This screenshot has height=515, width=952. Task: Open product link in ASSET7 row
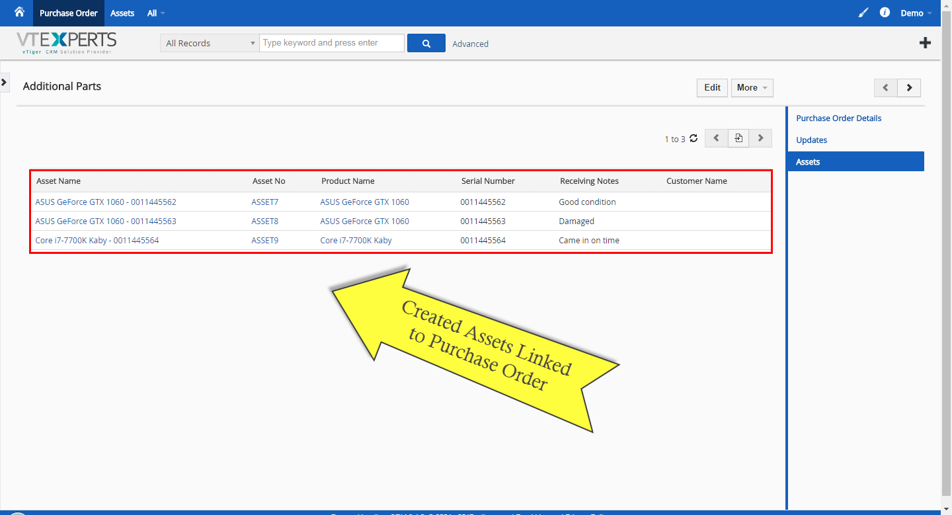(365, 202)
